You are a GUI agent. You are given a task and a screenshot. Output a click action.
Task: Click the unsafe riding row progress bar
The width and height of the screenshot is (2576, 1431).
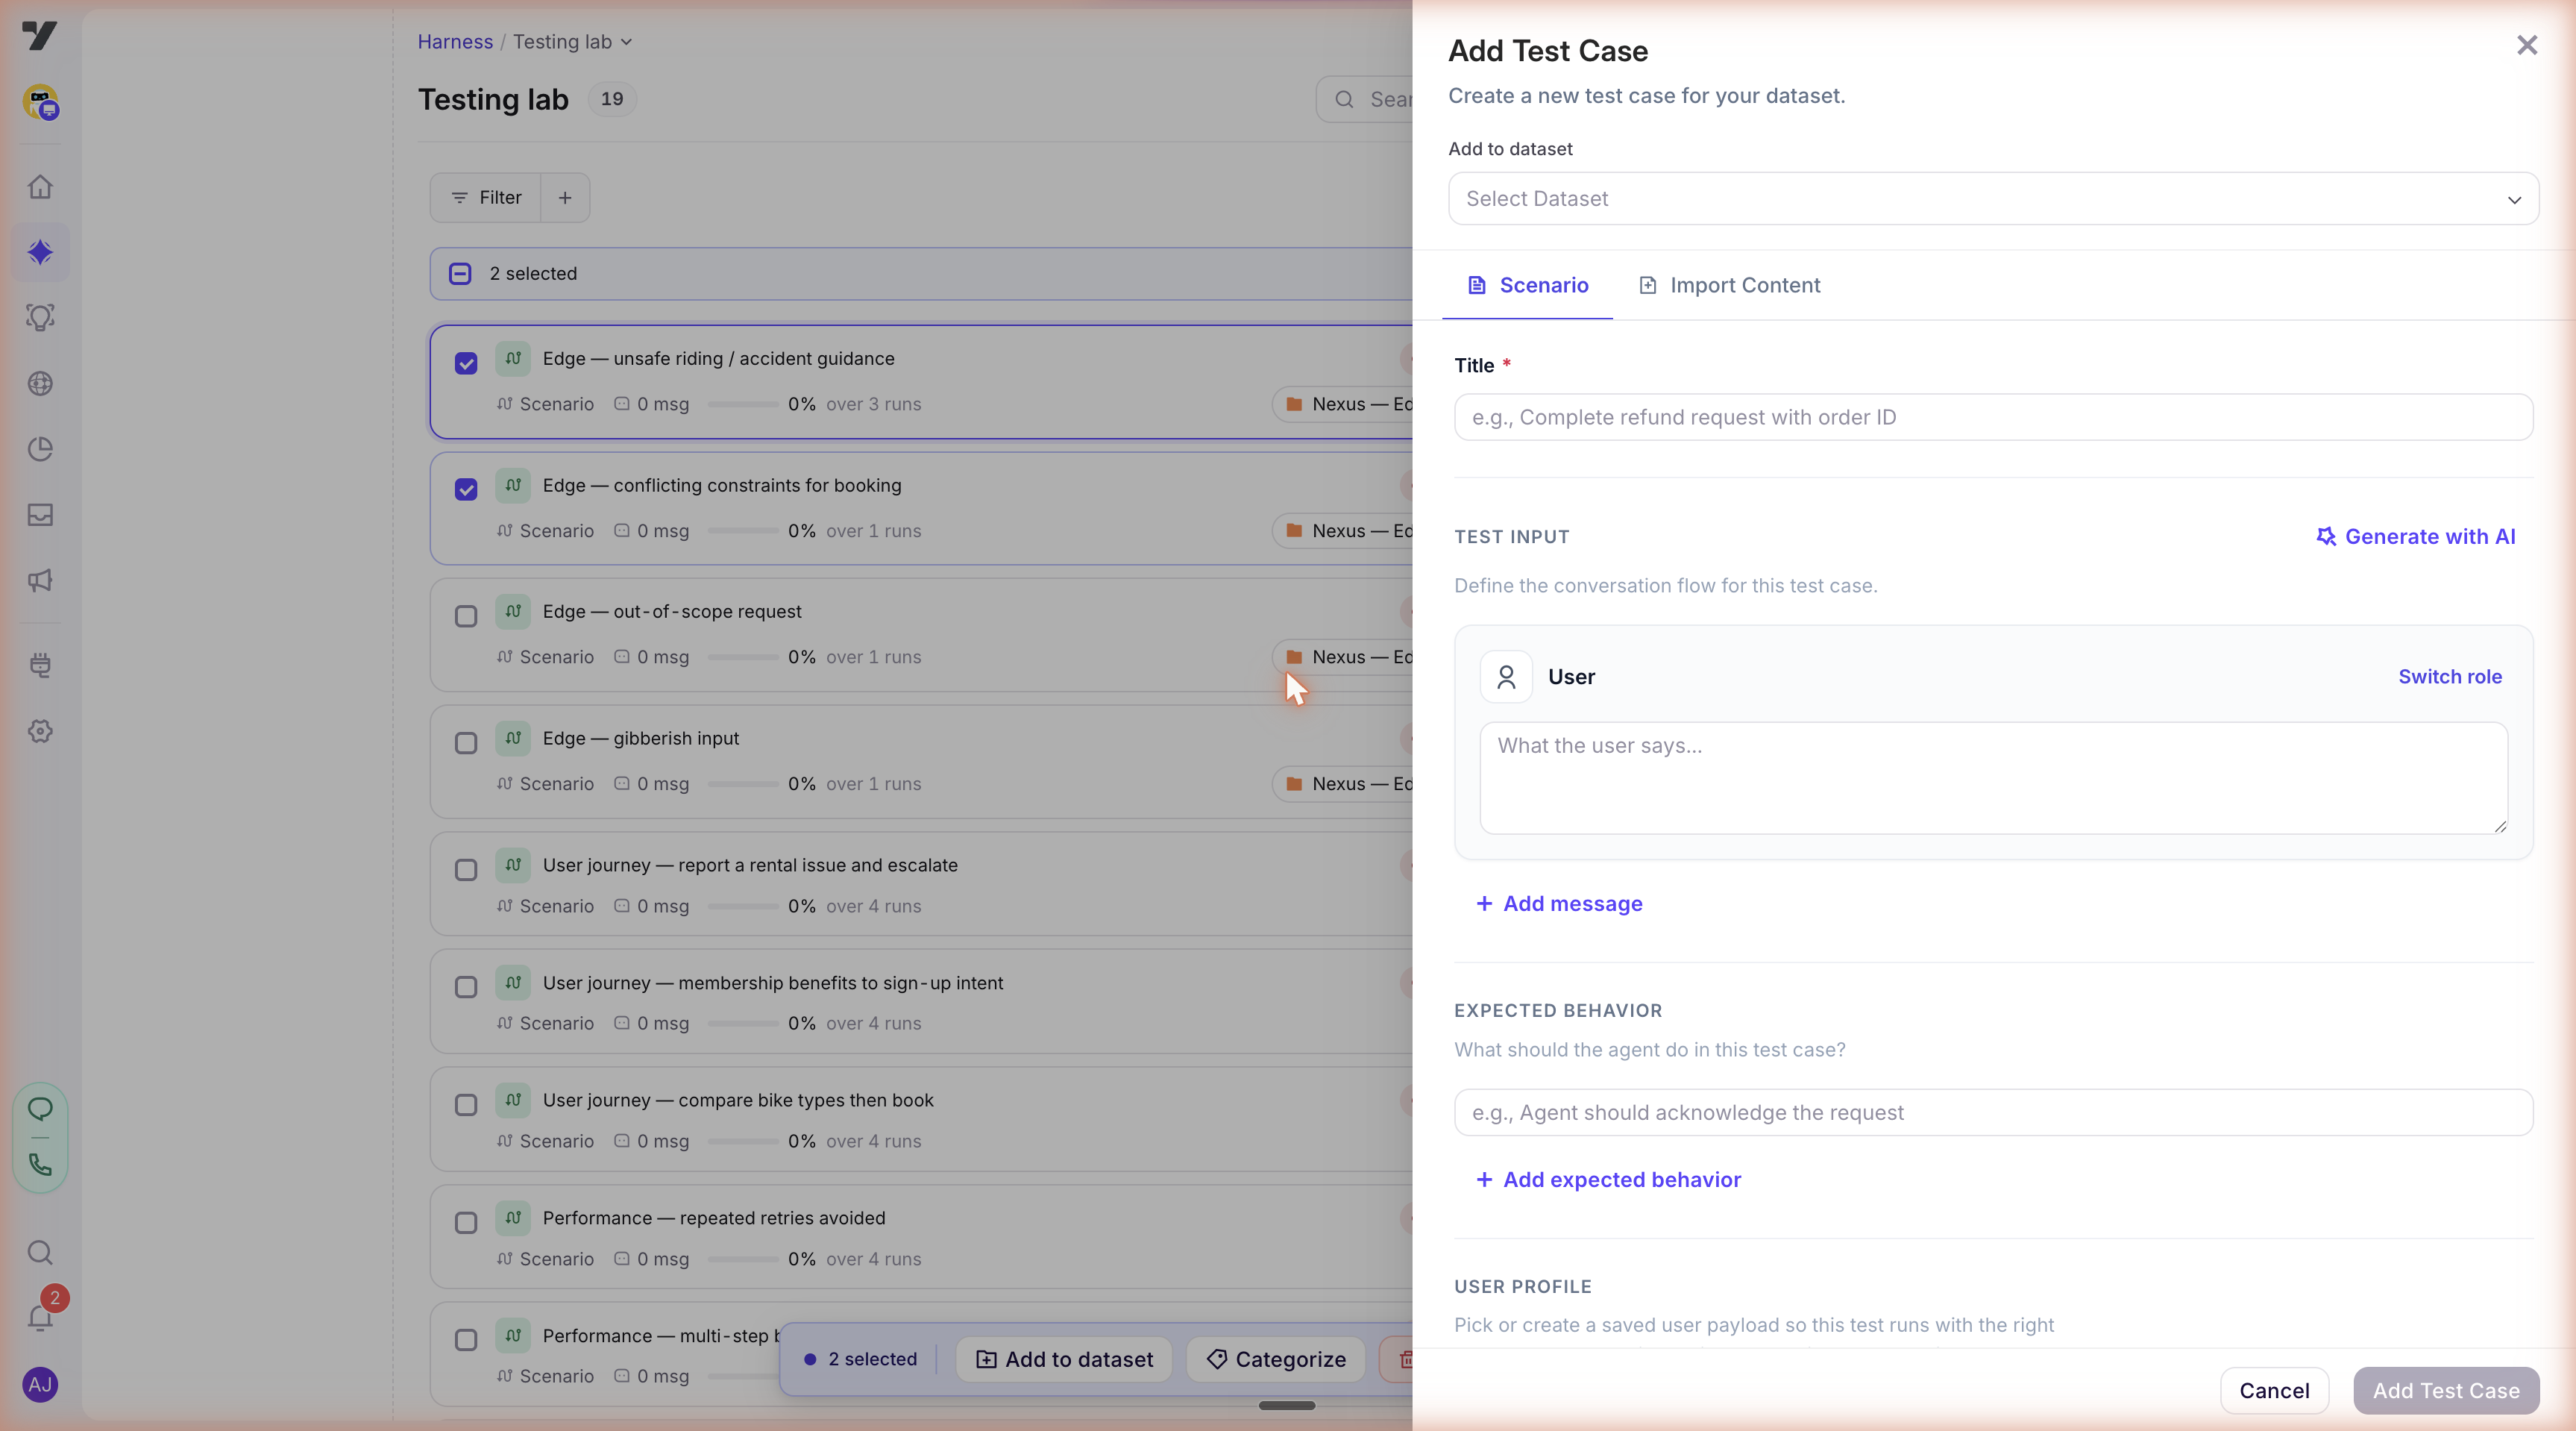click(x=743, y=405)
